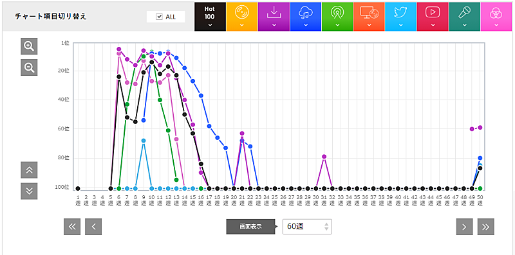Click the double down chevron button
515x255 pixels.
[x=29, y=191]
